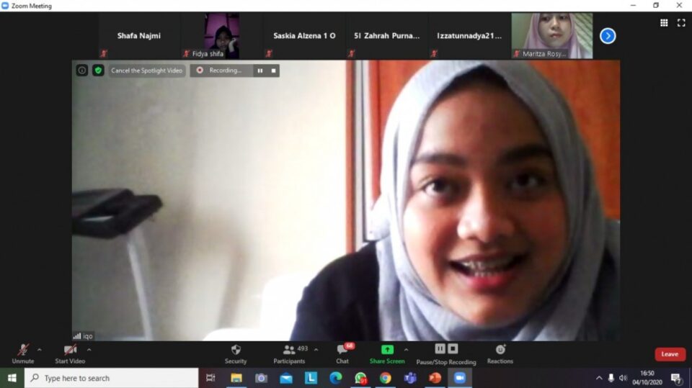This screenshot has height=388, width=692.
Task: Select the SI Zahrah Purna... participant tile
Action: 386,36
